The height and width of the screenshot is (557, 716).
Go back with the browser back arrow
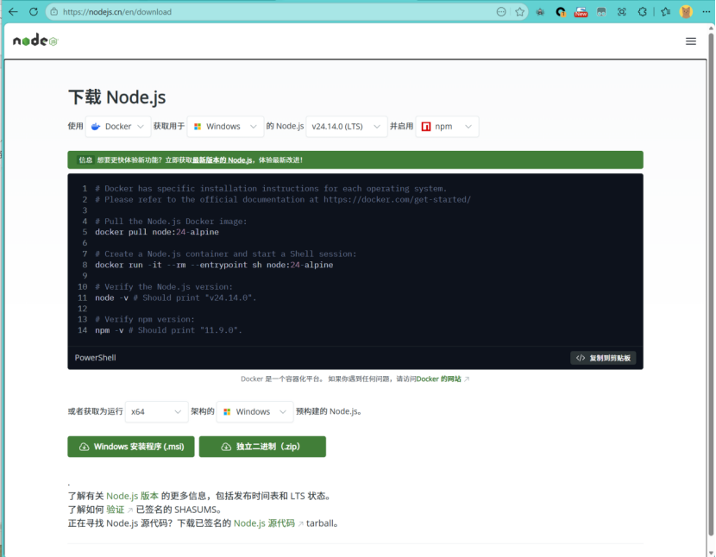(13, 12)
